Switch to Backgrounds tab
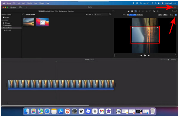 click(63, 11)
